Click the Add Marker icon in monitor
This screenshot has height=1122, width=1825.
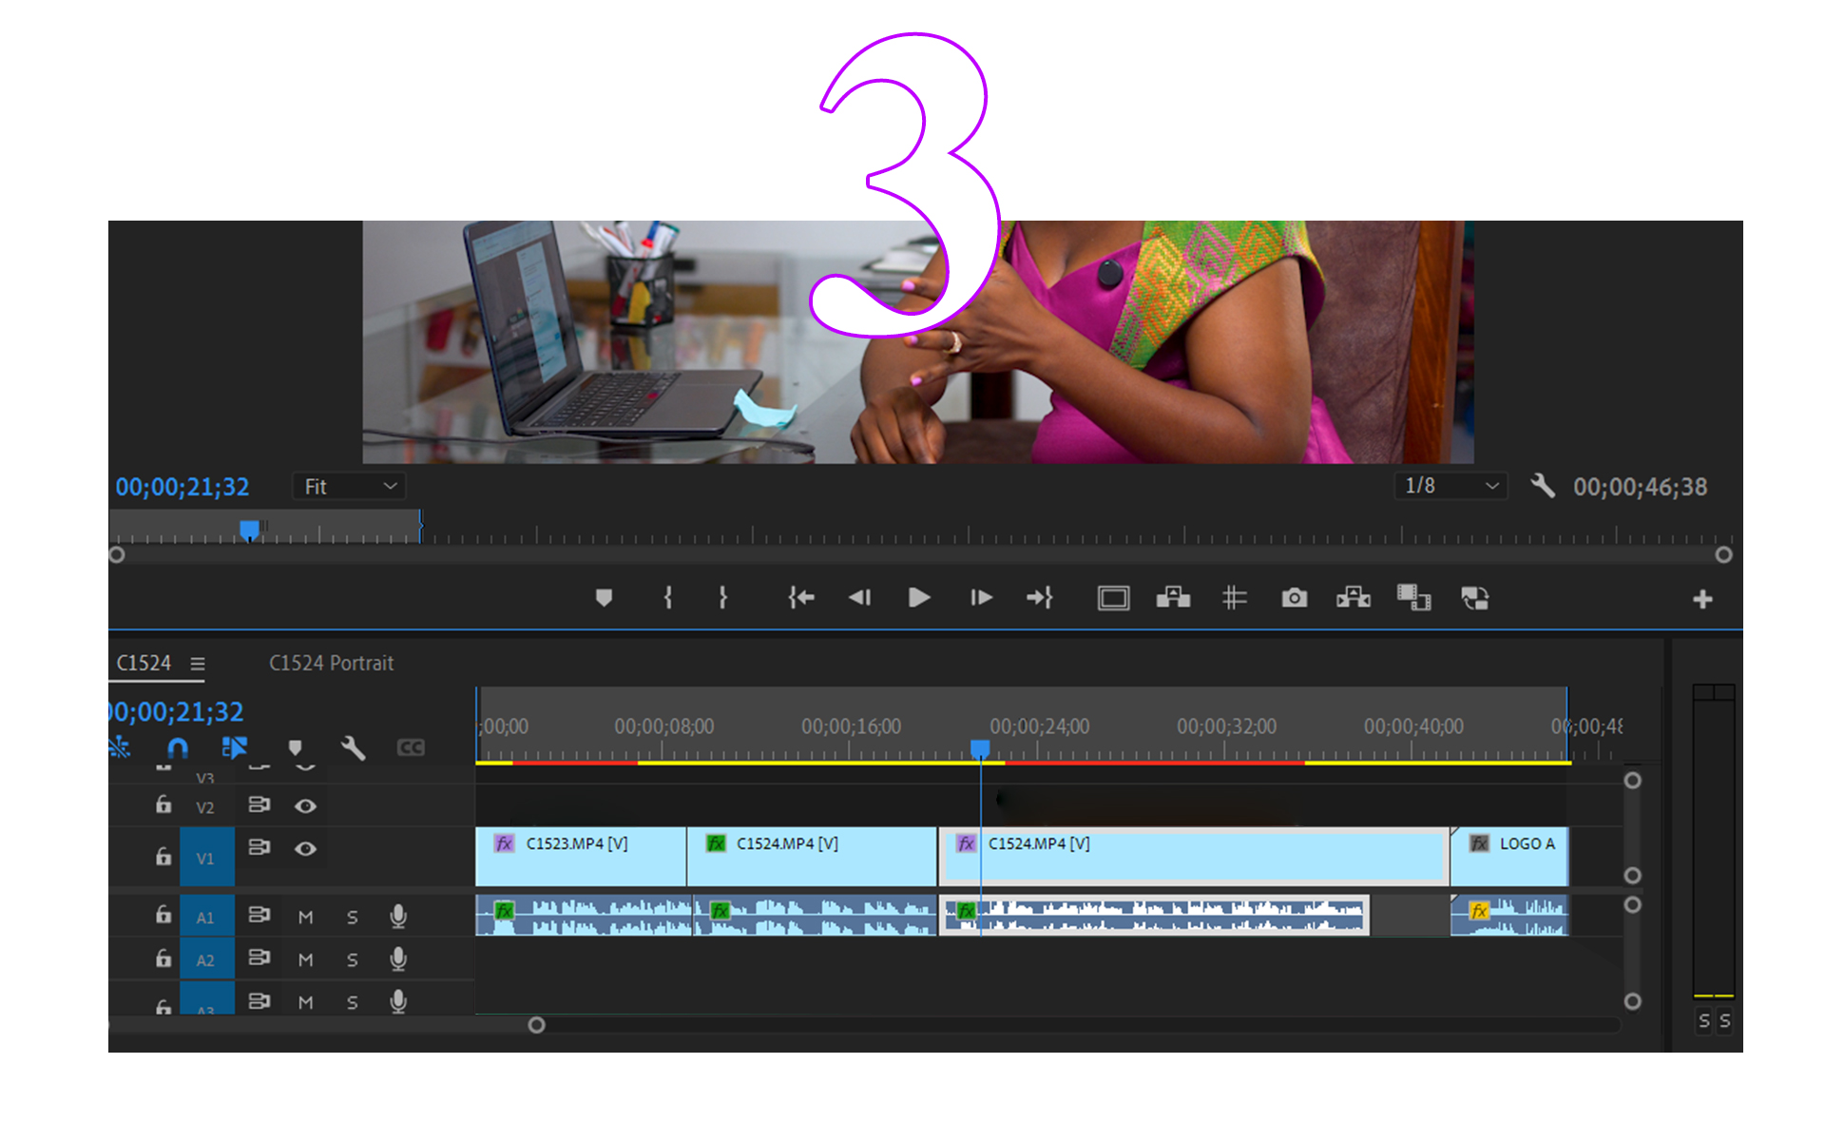pyautogui.click(x=604, y=597)
